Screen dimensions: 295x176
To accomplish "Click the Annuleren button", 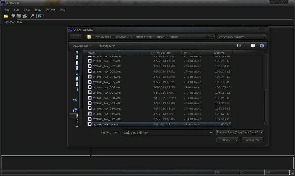I will click(252, 140).
